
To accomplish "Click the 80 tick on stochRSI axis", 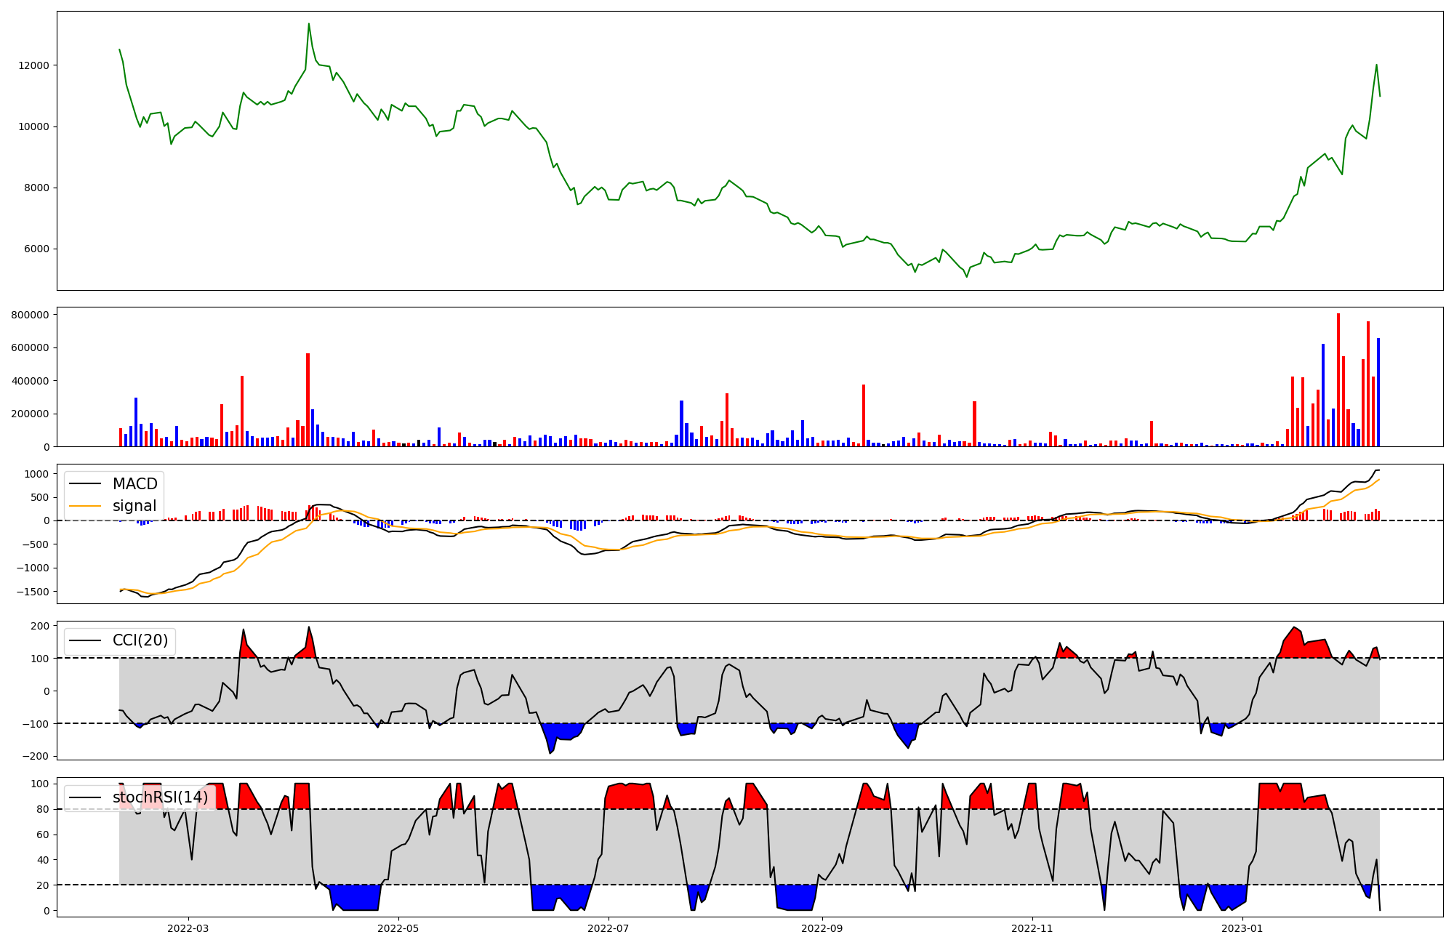I will coord(43,809).
